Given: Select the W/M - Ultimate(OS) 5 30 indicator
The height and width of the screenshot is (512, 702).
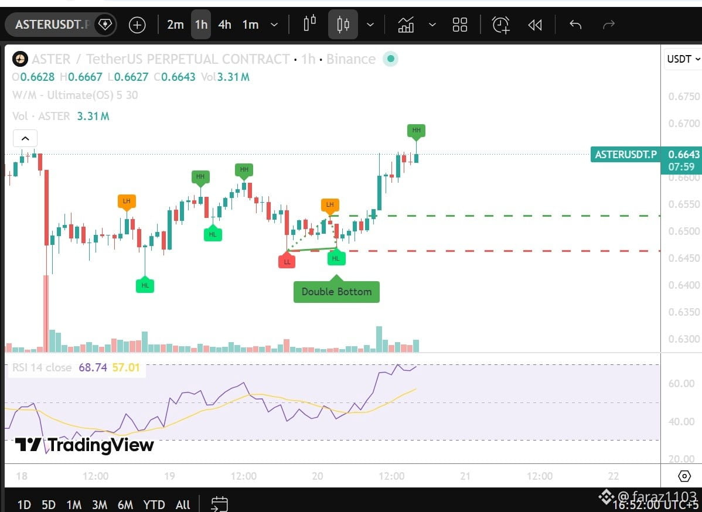Looking at the screenshot, I should click(75, 95).
